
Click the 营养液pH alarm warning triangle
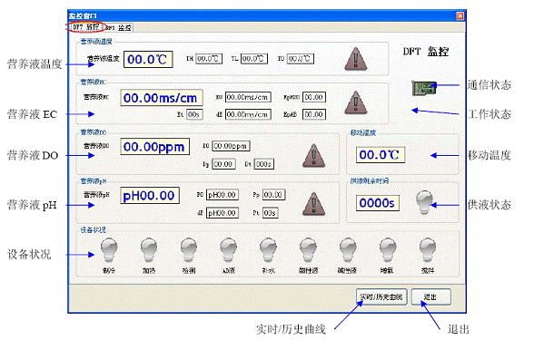click(x=313, y=204)
